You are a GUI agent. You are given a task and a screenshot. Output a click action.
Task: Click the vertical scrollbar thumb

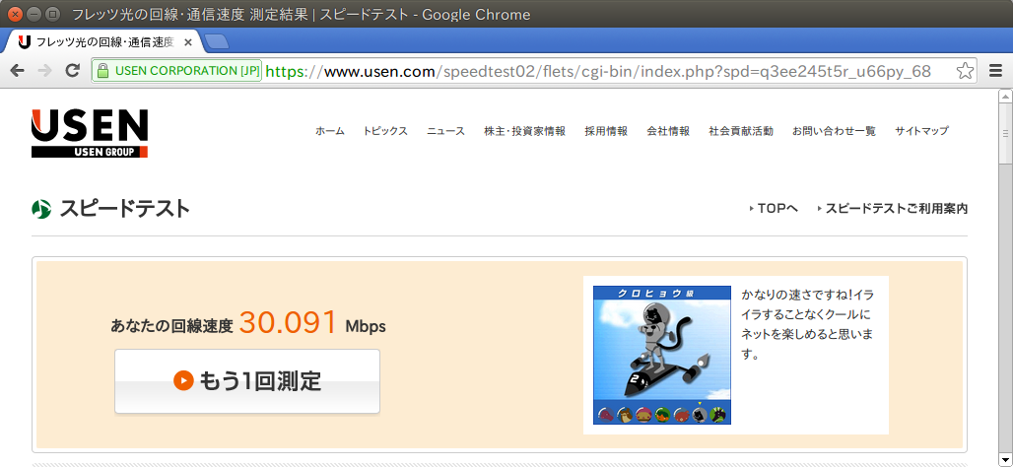click(1005, 134)
